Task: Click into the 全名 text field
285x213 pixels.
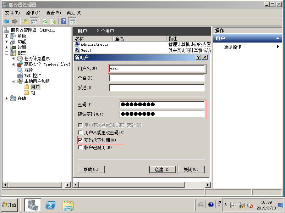Action: tap(157, 78)
